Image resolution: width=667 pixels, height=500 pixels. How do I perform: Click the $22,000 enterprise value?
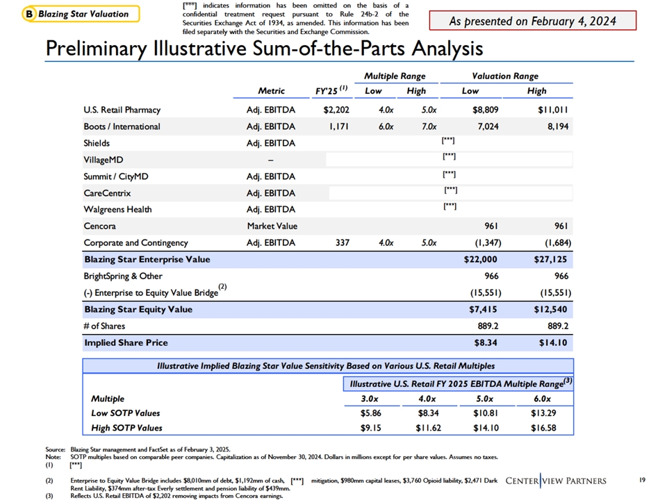tap(480, 259)
